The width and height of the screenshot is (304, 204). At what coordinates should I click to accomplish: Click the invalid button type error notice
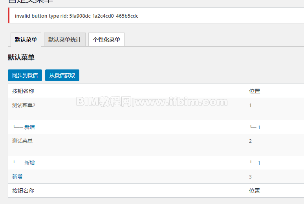click(x=156, y=16)
